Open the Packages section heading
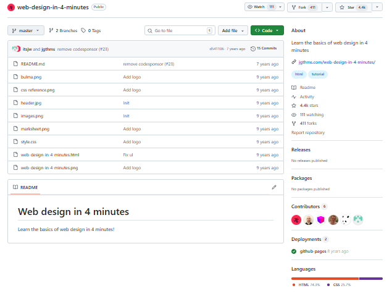392x299 pixels. click(301, 178)
